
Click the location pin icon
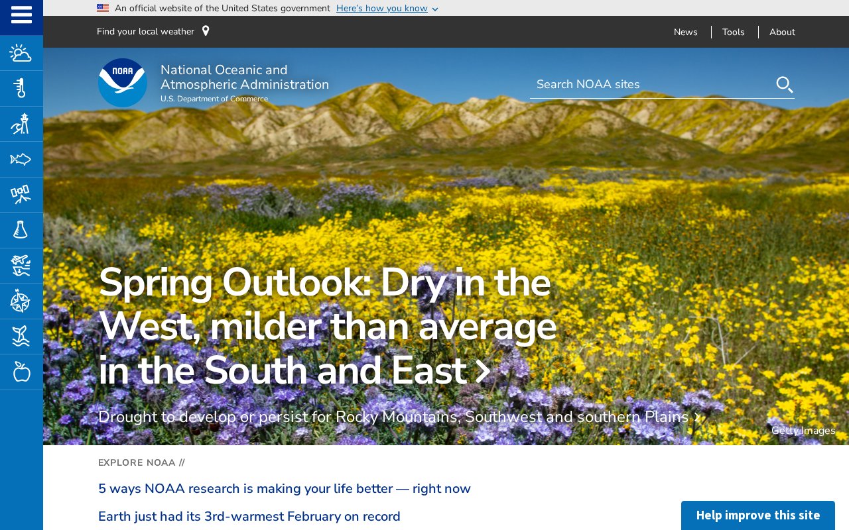(x=206, y=31)
